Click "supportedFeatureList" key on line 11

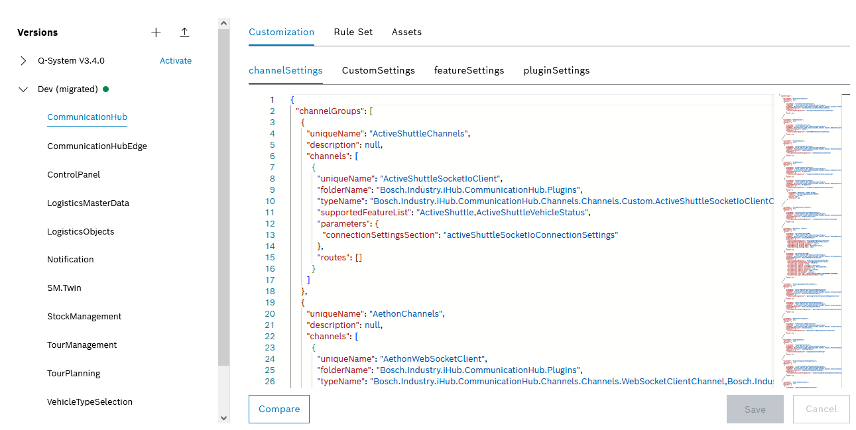pos(365,213)
